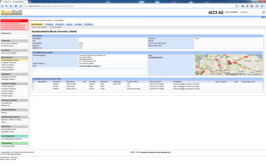Switch to the Aufträge tab
266x166 pixels.
tap(78, 24)
